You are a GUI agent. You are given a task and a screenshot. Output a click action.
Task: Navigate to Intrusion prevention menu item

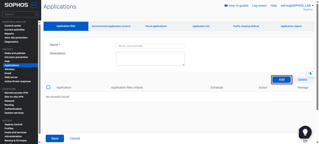tap(16, 57)
